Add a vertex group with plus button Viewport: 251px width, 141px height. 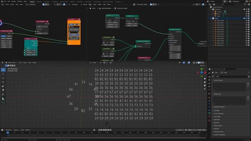point(248,83)
